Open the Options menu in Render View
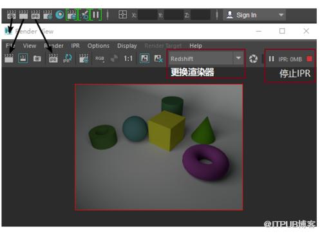This screenshot has width=322, height=234. click(x=99, y=46)
